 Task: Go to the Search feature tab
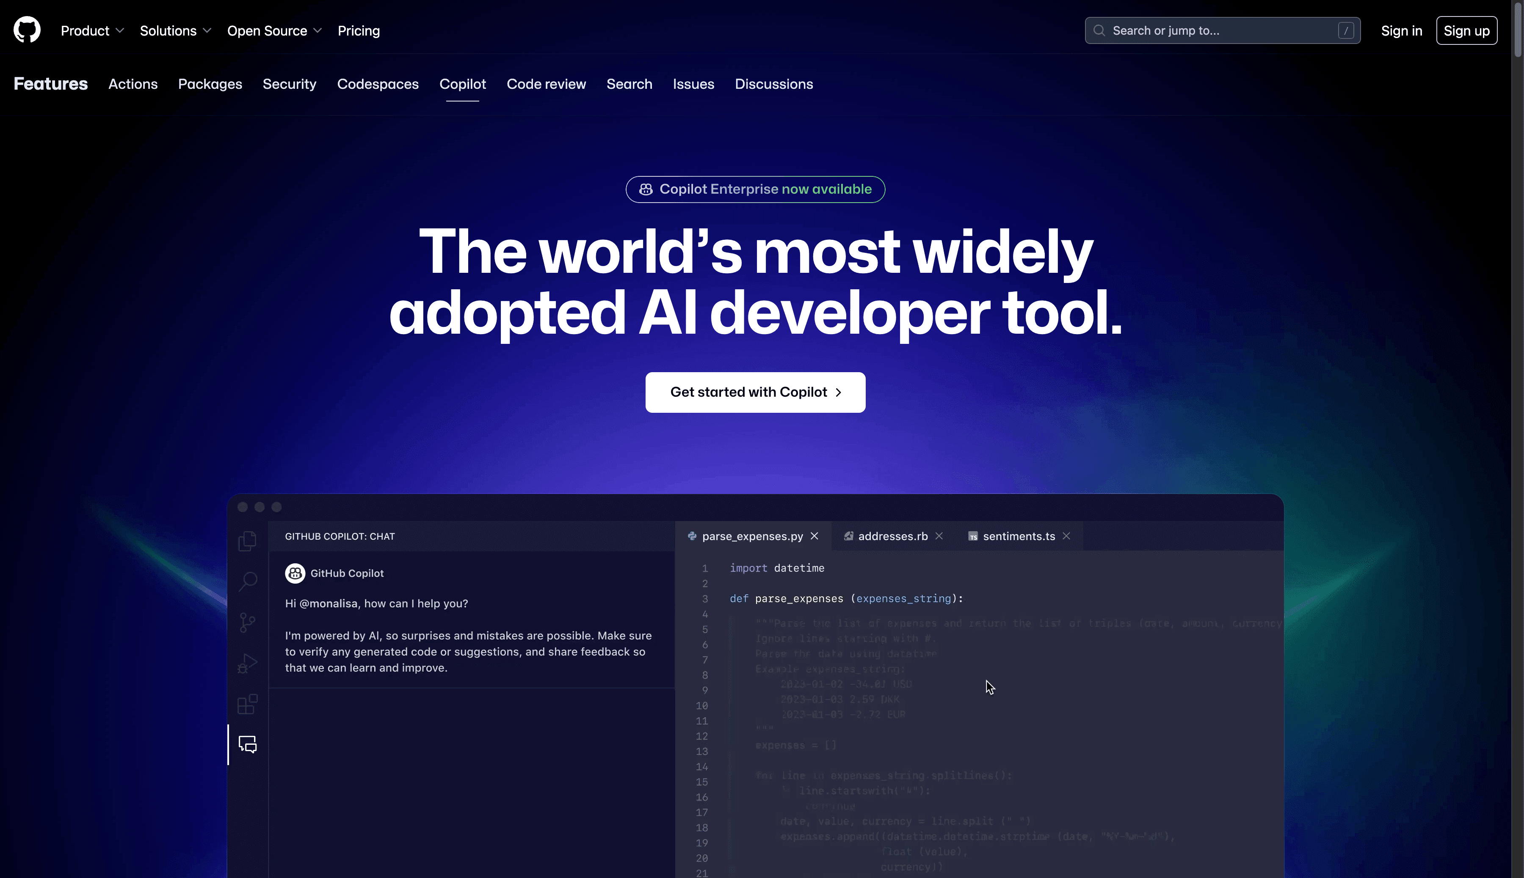[x=629, y=84]
